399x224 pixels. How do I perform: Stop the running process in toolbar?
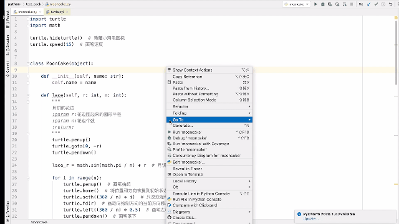point(352,4)
